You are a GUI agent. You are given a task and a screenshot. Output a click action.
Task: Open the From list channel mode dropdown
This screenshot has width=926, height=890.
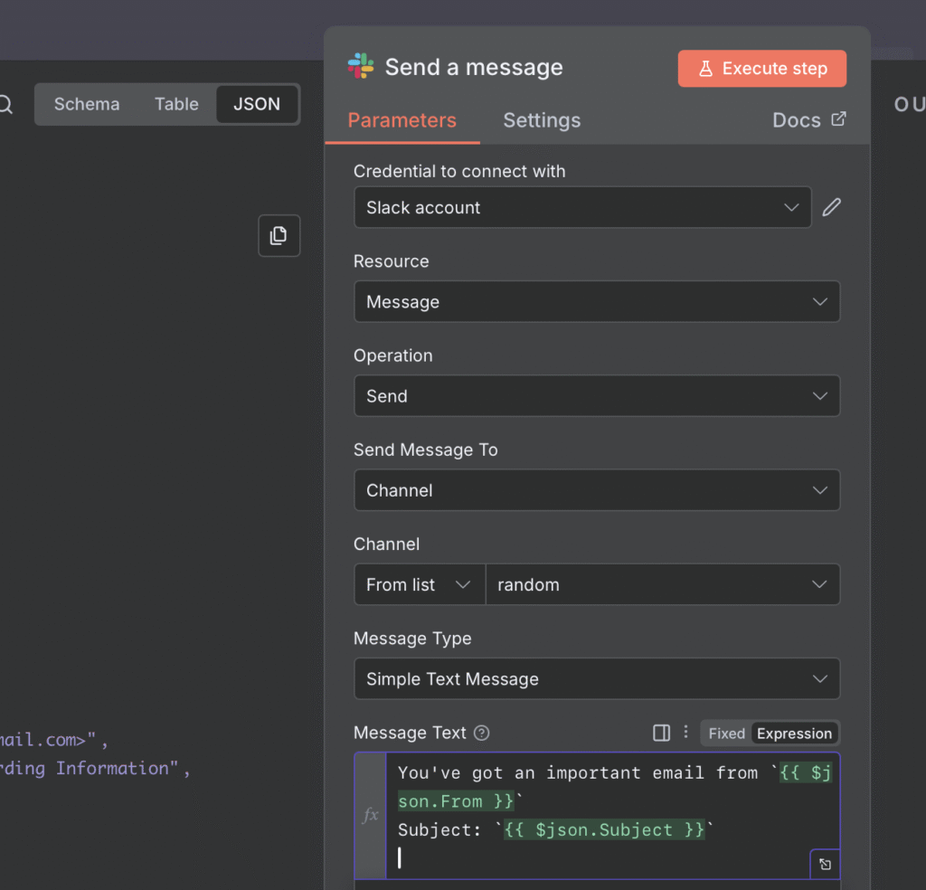420,584
